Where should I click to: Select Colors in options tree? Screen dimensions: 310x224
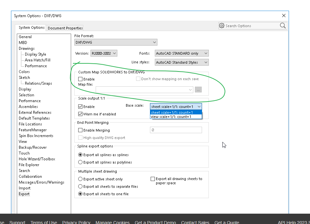pyautogui.click(x=24, y=72)
